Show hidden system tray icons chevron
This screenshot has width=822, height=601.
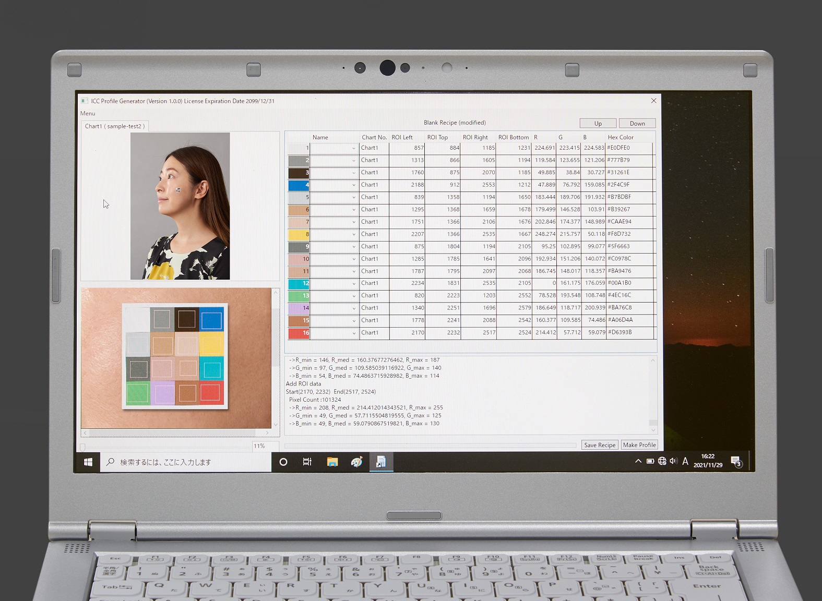[638, 461]
